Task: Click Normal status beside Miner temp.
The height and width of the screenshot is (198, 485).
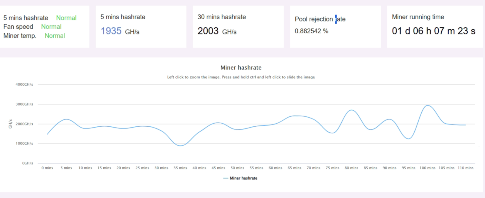Action: [x=55, y=36]
